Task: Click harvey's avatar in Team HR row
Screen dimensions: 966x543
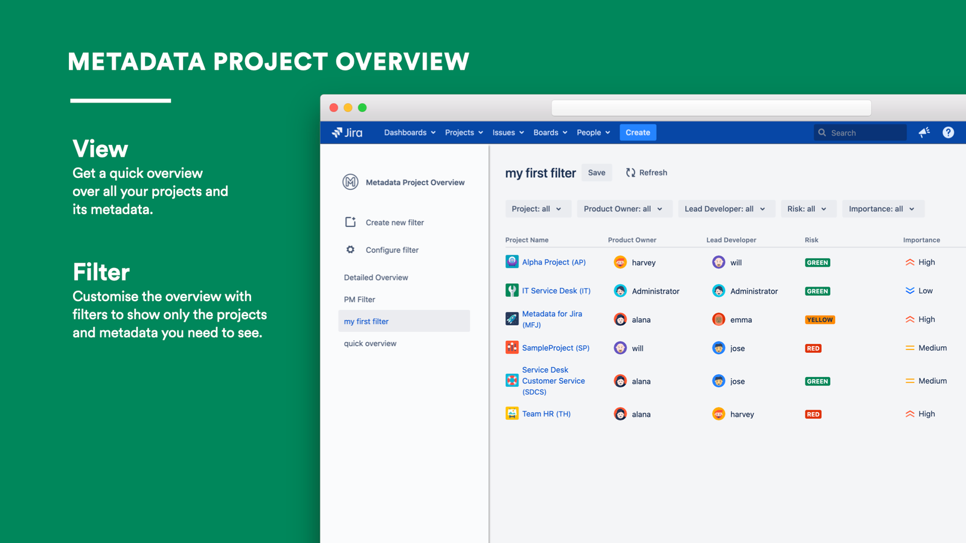Action: 718,414
